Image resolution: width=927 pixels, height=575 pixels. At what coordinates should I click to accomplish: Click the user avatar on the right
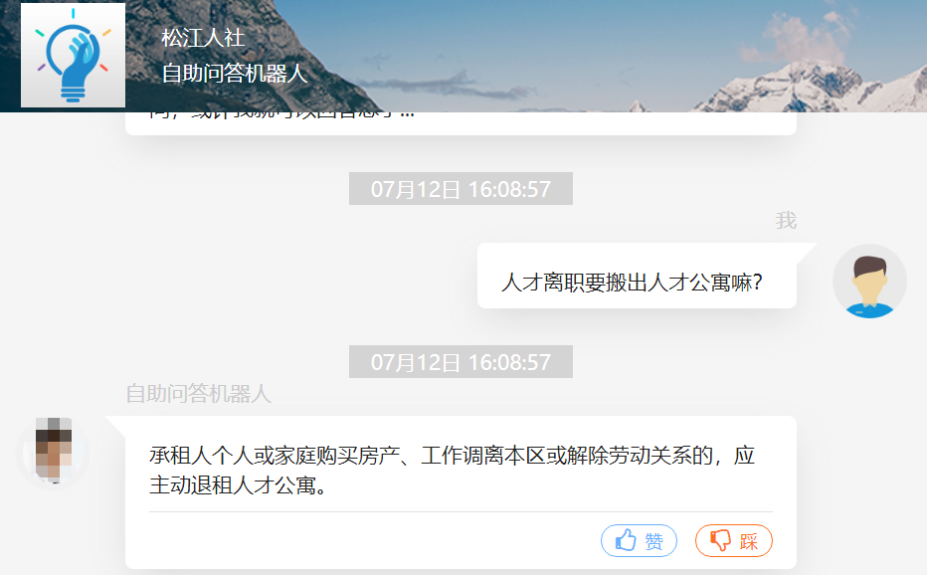click(x=869, y=281)
